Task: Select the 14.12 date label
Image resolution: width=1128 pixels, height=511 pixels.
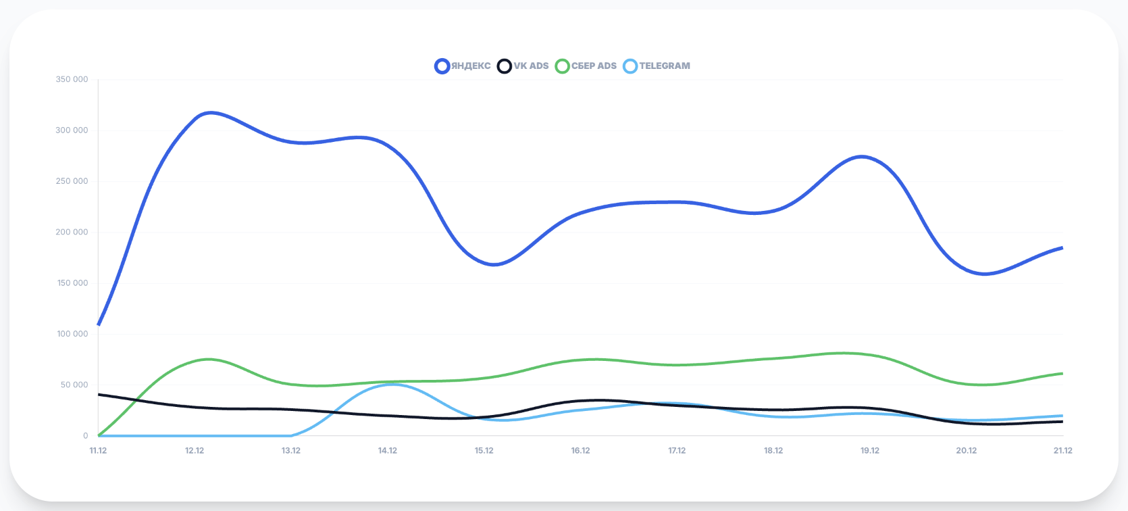Action: click(x=388, y=451)
